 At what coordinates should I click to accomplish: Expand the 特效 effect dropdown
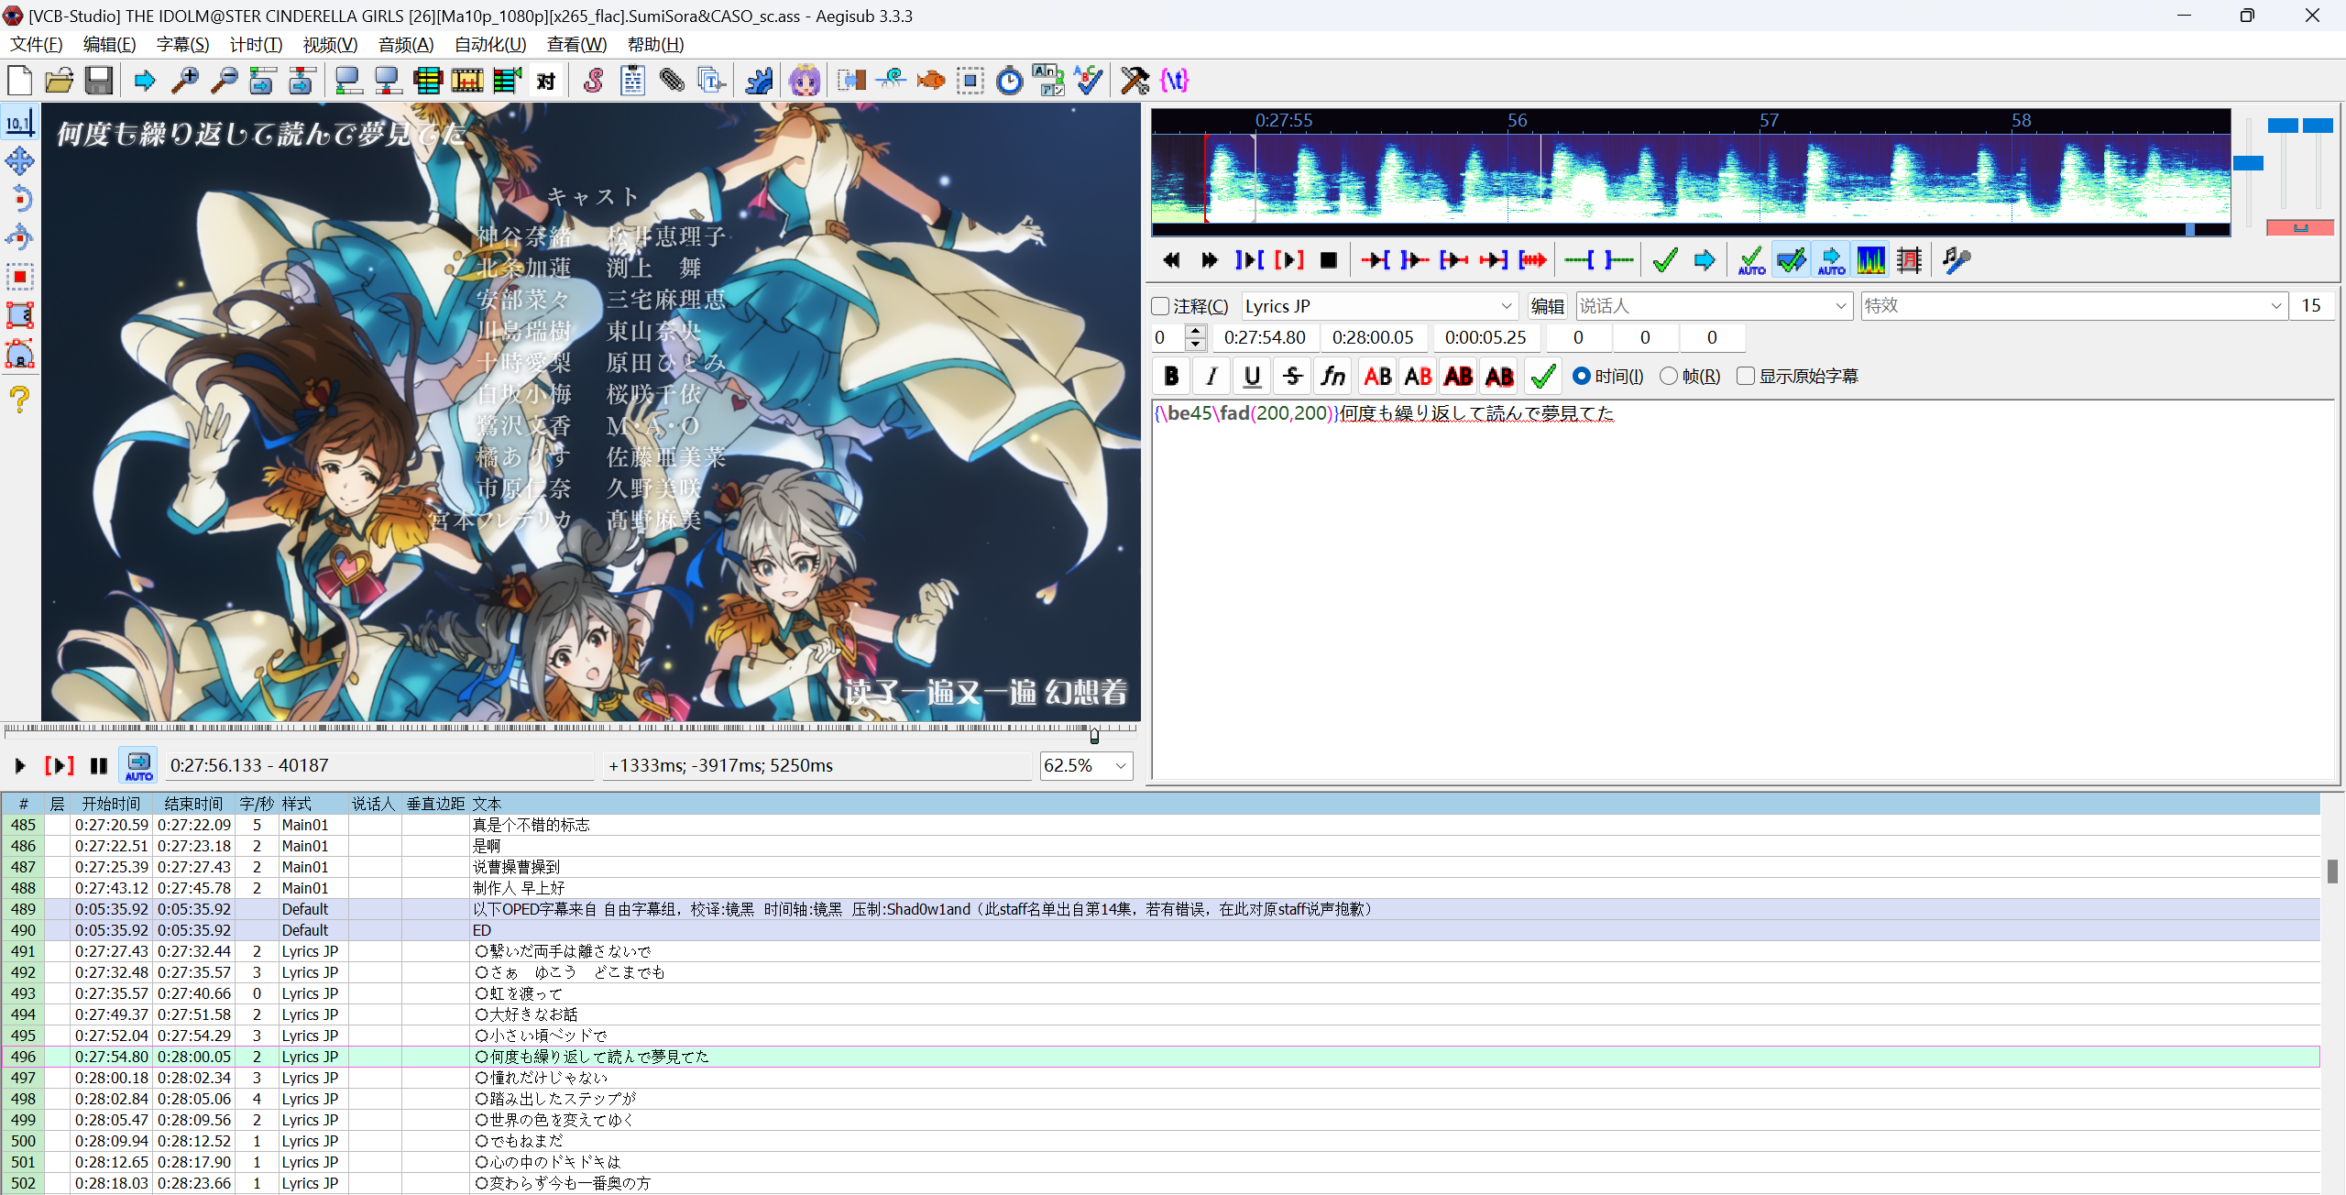[2276, 306]
